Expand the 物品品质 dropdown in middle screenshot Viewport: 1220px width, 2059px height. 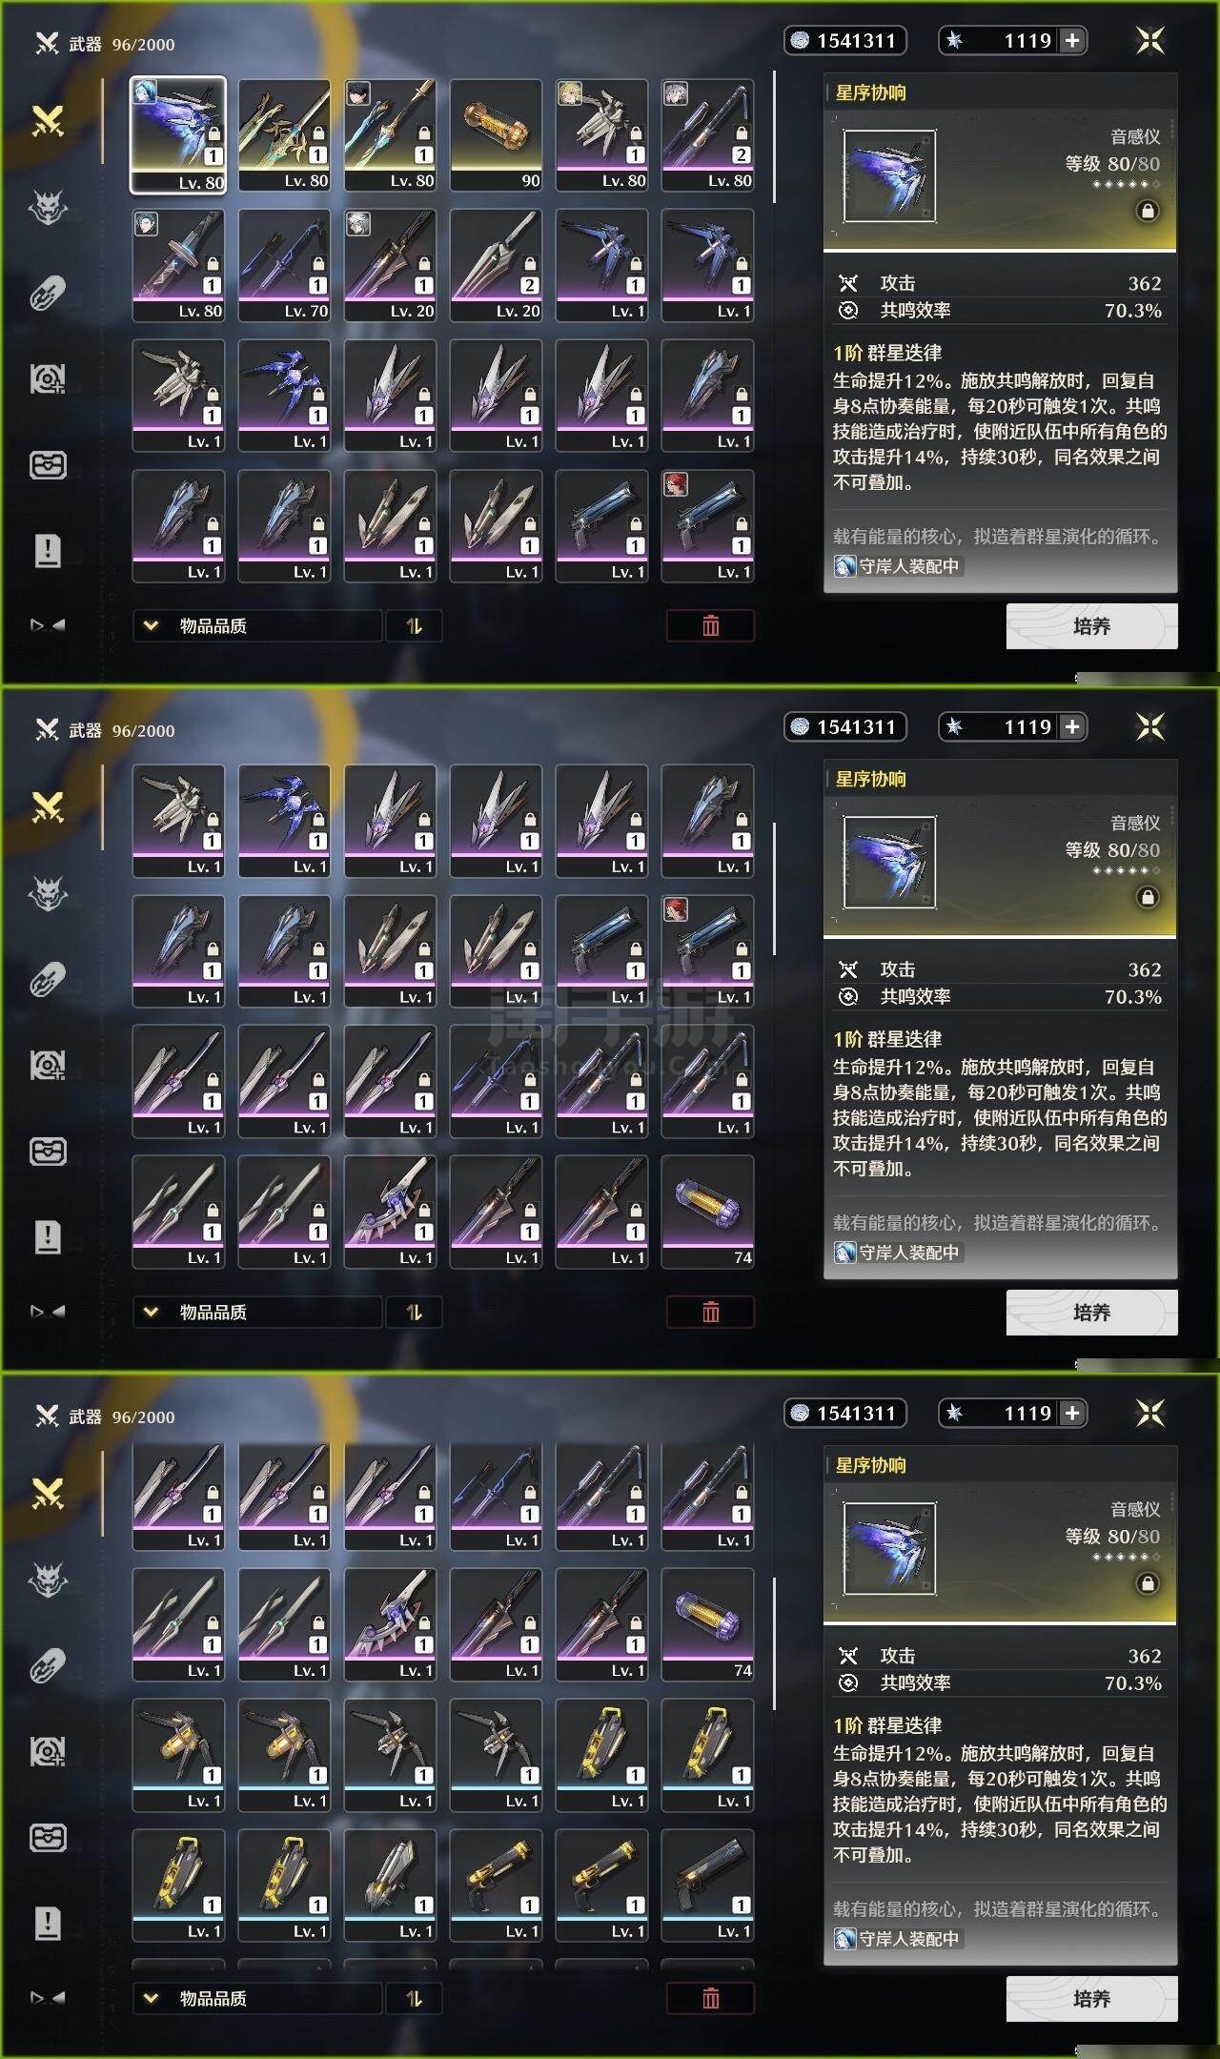pos(257,1313)
